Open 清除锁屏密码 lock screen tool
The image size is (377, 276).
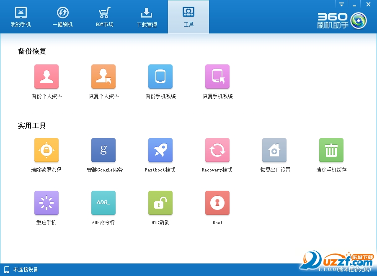point(46,150)
